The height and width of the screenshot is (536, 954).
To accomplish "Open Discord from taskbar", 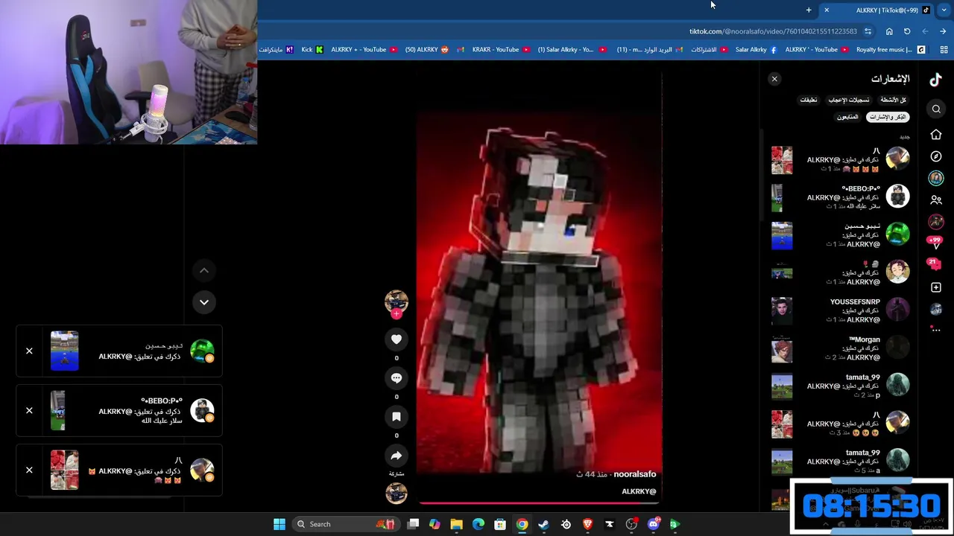I will (654, 524).
